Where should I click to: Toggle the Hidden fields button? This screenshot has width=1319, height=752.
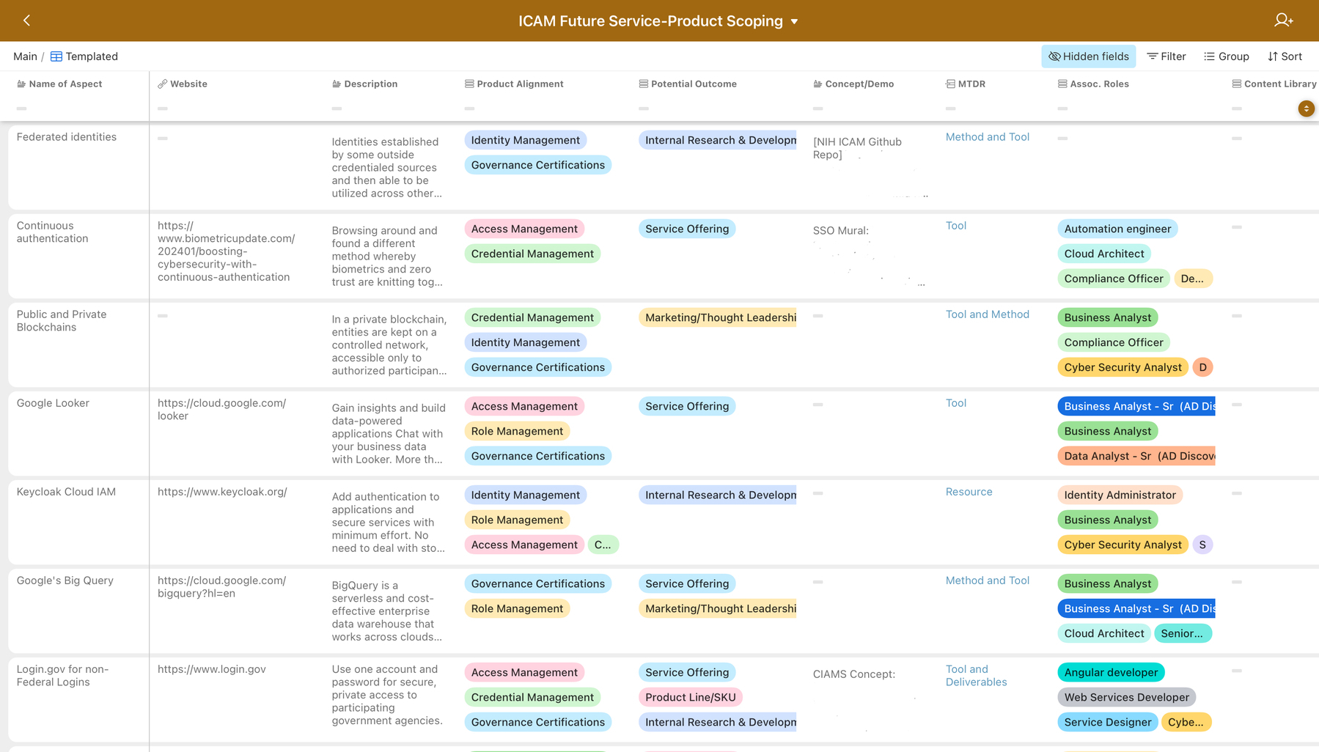click(1088, 56)
